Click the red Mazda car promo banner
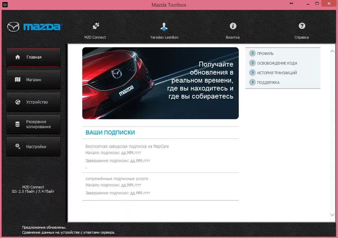Image resolution: width=338 pixels, height=238 pixels. [161, 83]
